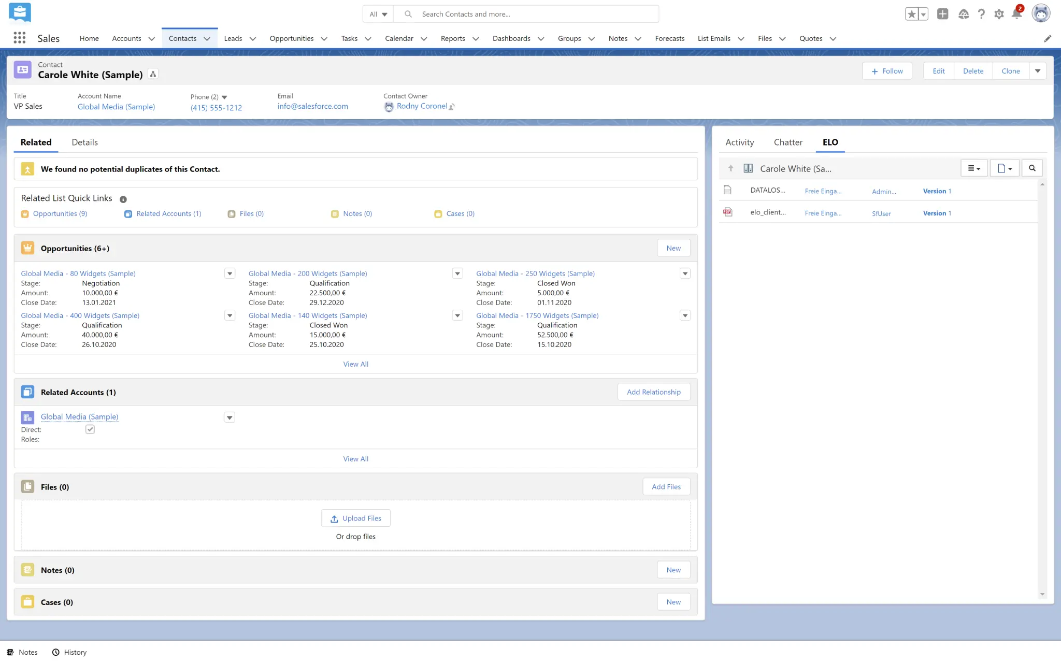The width and height of the screenshot is (1061, 663).
Task: Open the Notifications bell icon
Action: [x=1017, y=14]
